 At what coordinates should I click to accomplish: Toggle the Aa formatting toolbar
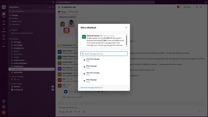64,112
